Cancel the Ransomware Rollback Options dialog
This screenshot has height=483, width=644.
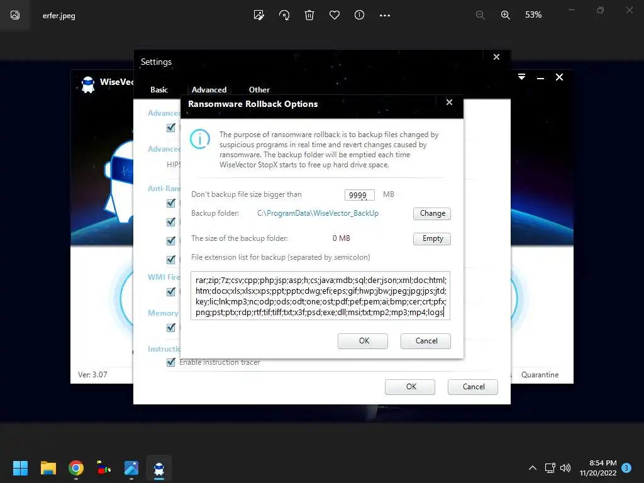point(426,341)
